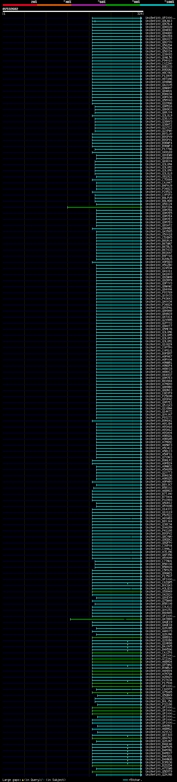This screenshot has height=782, width=177.
Task: Click the white AV532682 query sequence bar
Action: [73, 12]
